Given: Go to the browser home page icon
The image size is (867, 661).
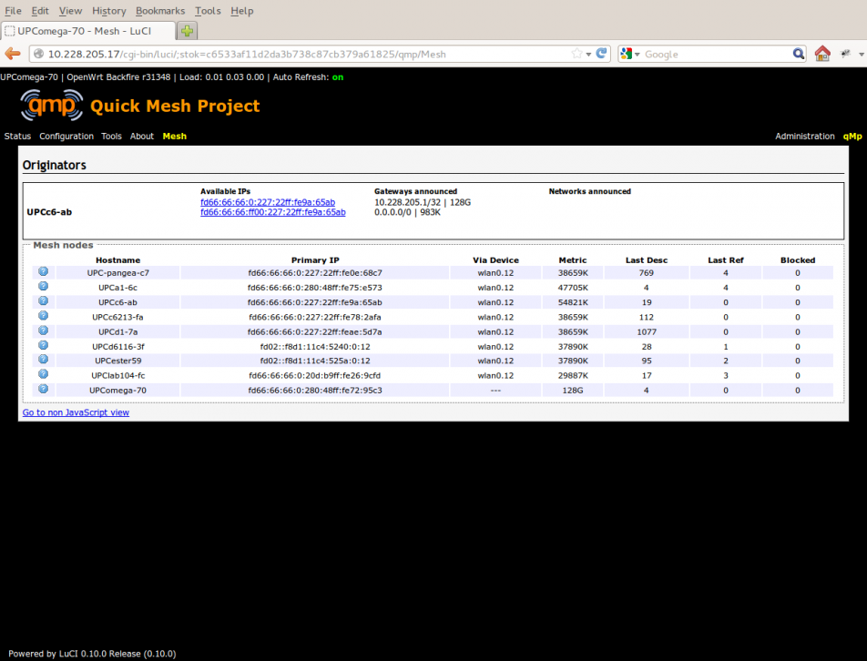Looking at the screenshot, I should 822,54.
